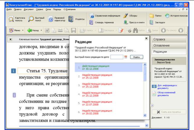This screenshot has width=194, height=130.
Task: Click the Найти binoculars icon
Action: click(139, 30)
